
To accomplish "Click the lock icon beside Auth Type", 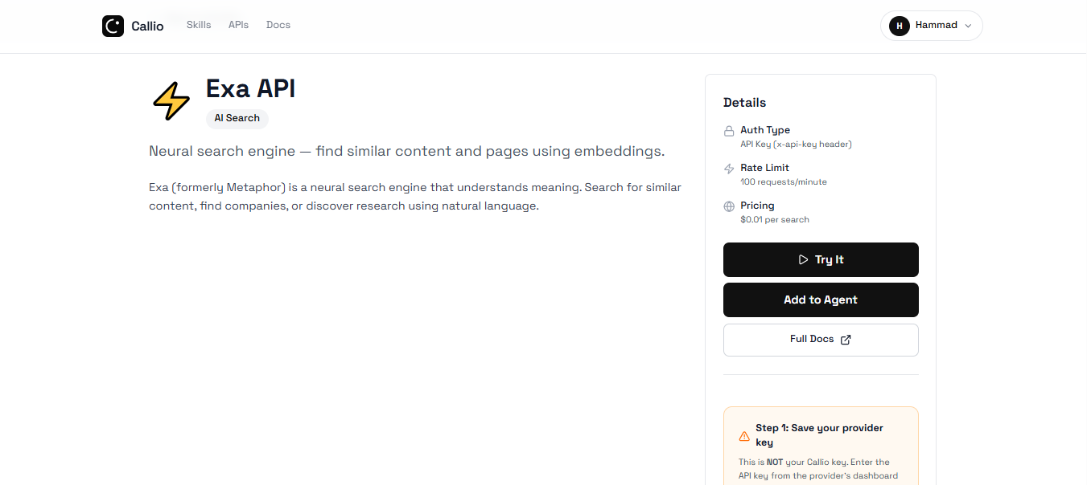I will coord(728,131).
